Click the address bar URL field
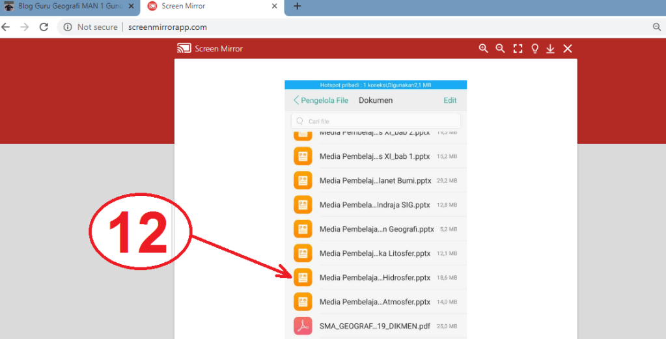 pos(326,27)
